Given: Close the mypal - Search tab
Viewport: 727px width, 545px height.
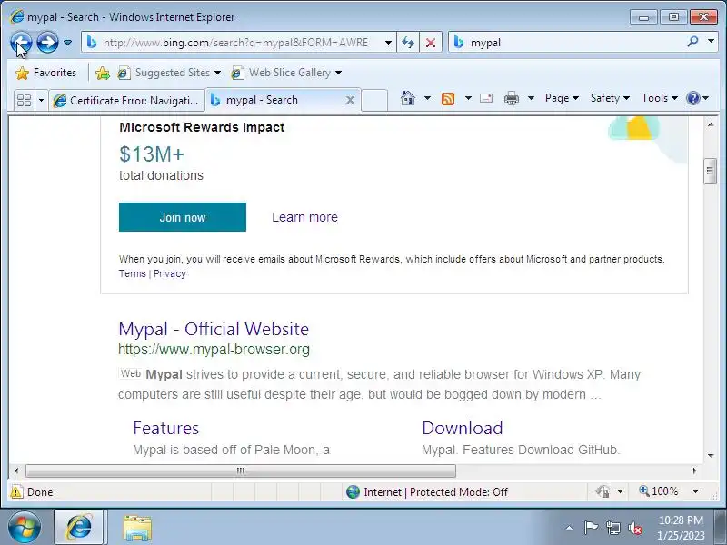Looking at the screenshot, I should pyautogui.click(x=350, y=100).
